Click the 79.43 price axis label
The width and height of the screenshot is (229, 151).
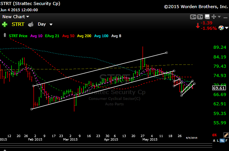pyautogui.click(x=220, y=66)
